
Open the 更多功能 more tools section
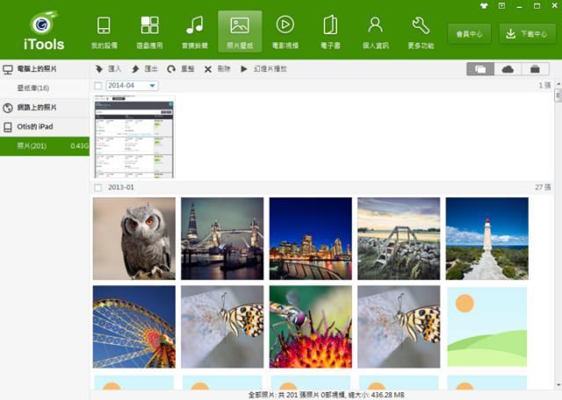click(421, 32)
